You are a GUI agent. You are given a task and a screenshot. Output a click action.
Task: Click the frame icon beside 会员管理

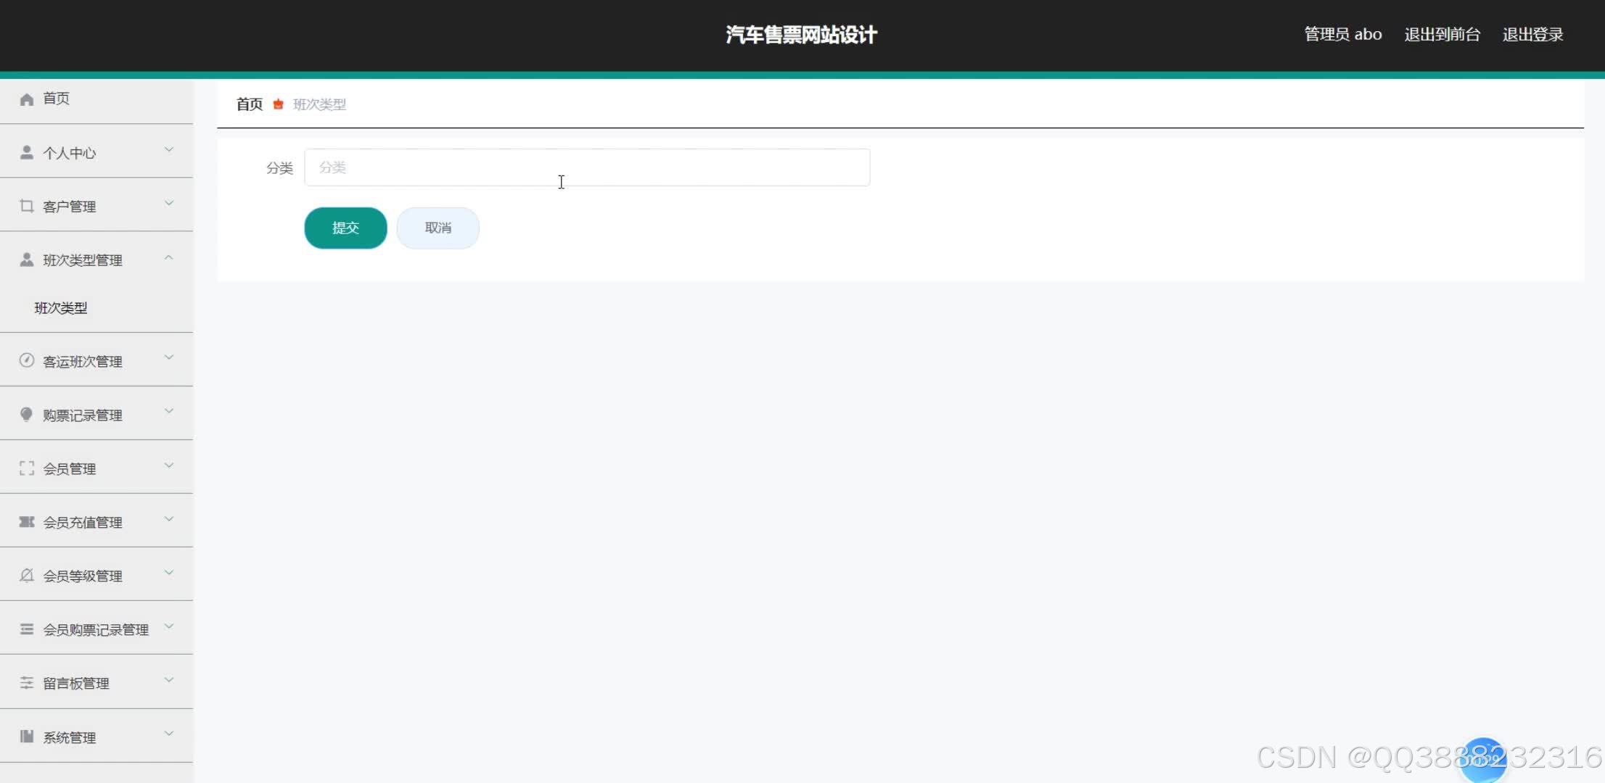[x=27, y=468]
